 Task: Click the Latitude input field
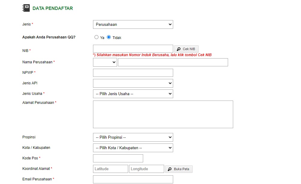[x=110, y=169]
